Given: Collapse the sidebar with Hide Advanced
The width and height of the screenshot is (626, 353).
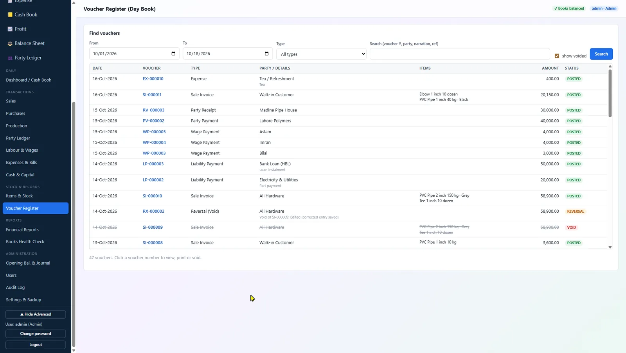Looking at the screenshot, I should click(36, 314).
